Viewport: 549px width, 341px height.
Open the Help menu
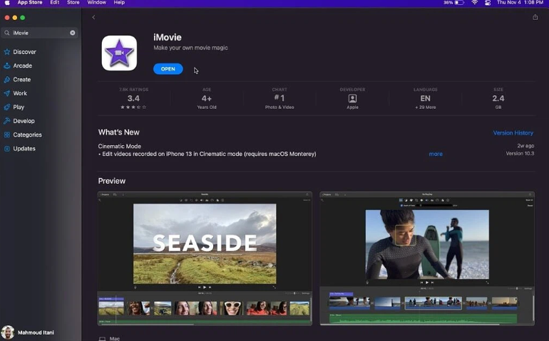[x=119, y=2]
